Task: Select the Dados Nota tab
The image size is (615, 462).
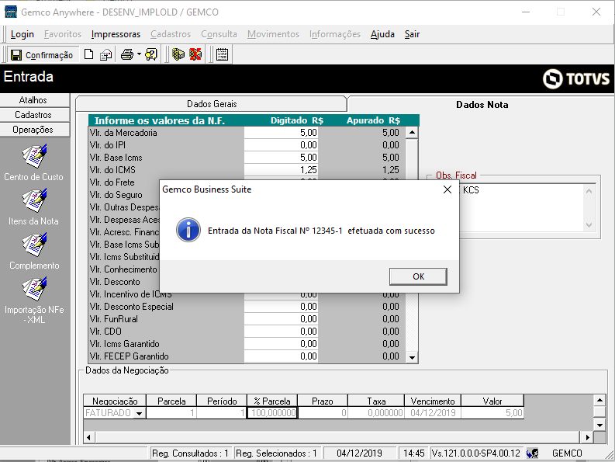Action: (482, 105)
